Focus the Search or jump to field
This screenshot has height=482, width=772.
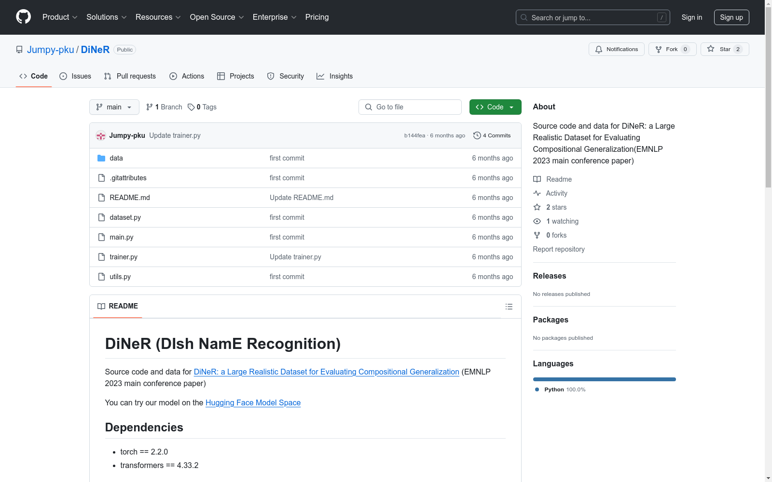[x=593, y=17]
